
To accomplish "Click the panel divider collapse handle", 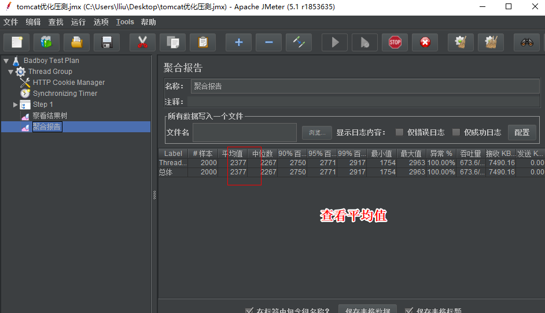I will coord(154,195).
